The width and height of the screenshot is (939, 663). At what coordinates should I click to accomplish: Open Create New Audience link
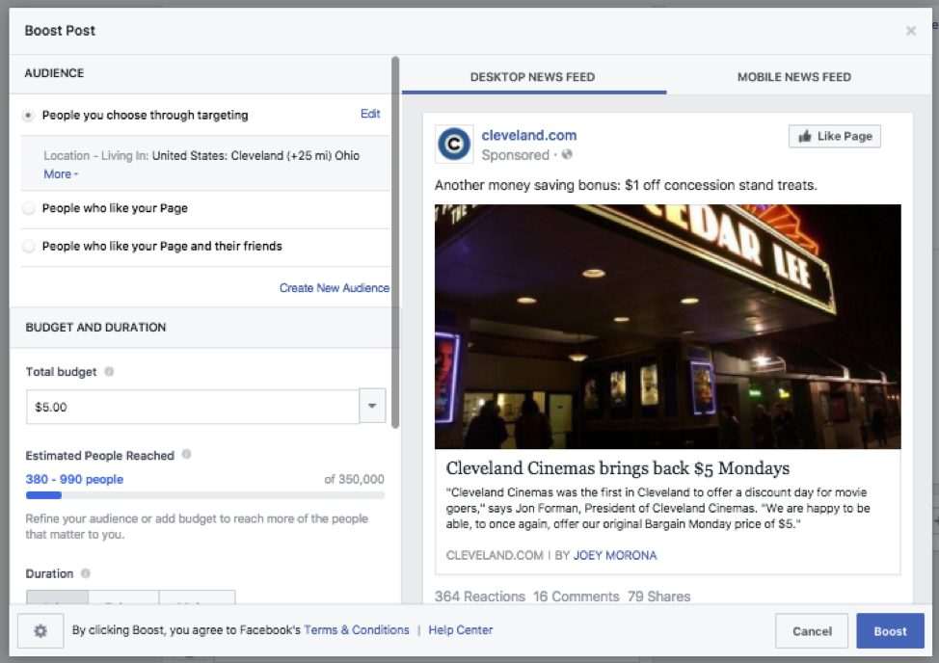(x=335, y=288)
